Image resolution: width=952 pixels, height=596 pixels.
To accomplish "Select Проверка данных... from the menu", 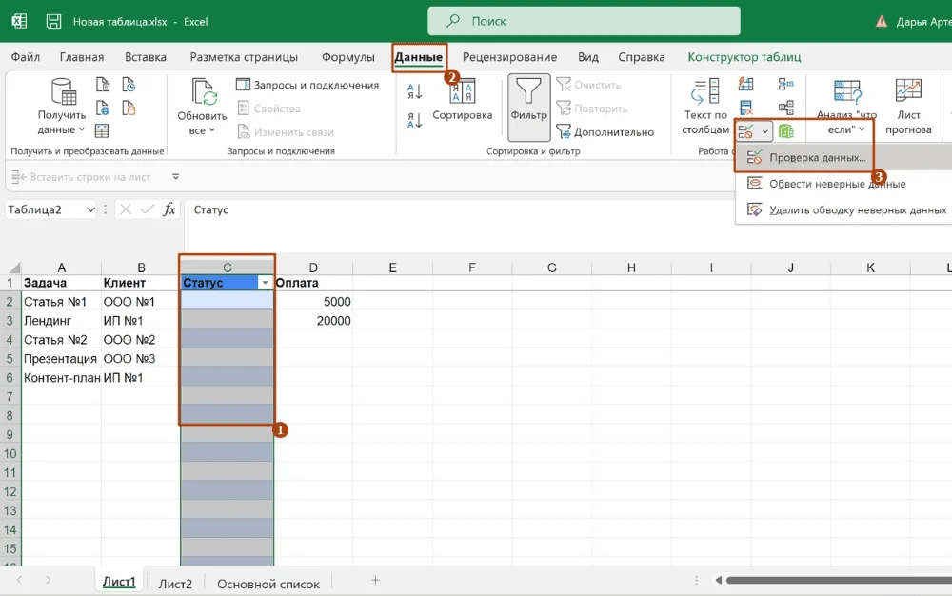I will [x=817, y=157].
